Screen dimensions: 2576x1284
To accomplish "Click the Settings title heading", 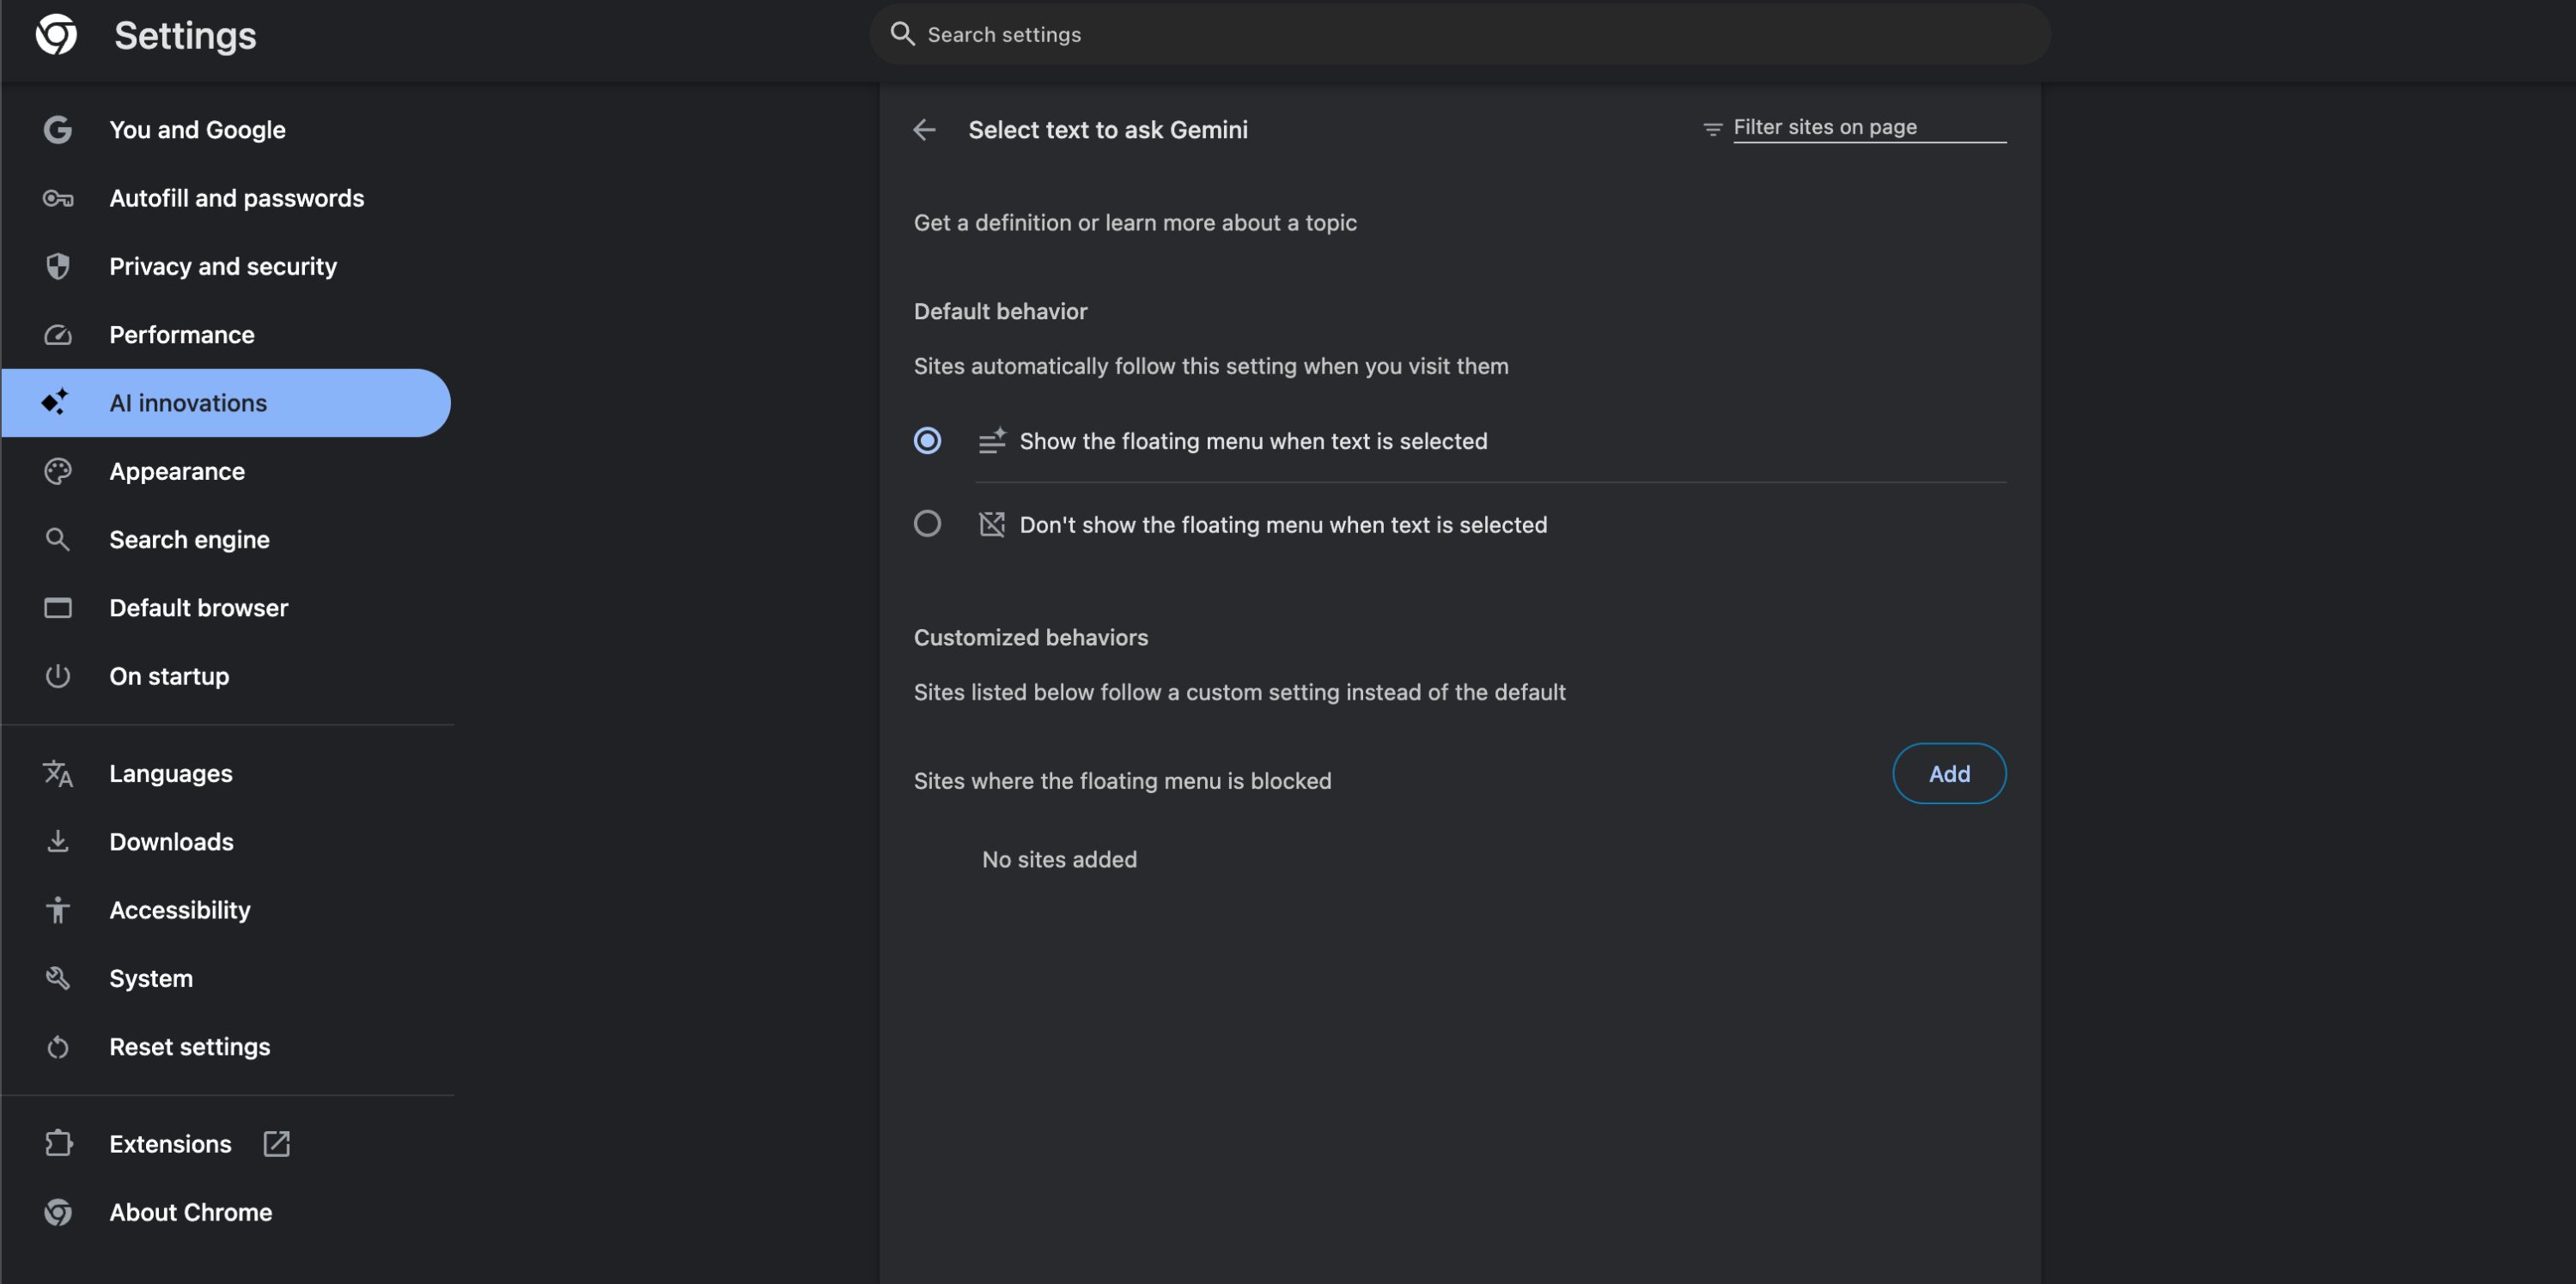I will 185,35.
